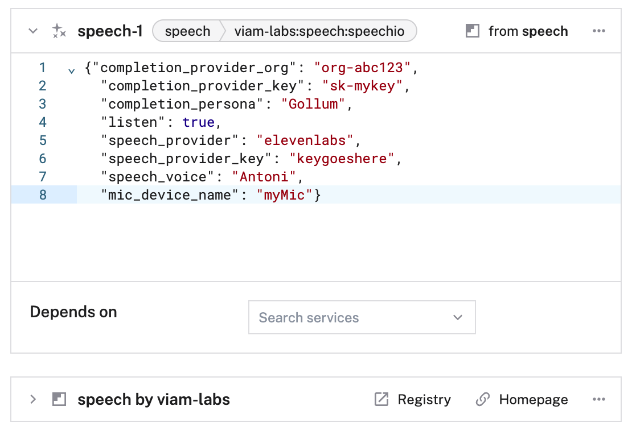Click the sparkle service icon beside speech-1
The height and width of the screenshot is (431, 632).
pyautogui.click(x=59, y=31)
